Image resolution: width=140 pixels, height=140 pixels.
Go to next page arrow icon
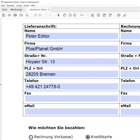(x=40, y=15)
